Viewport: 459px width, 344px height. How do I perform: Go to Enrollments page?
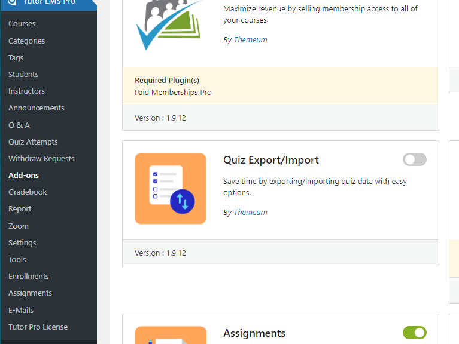pos(28,277)
